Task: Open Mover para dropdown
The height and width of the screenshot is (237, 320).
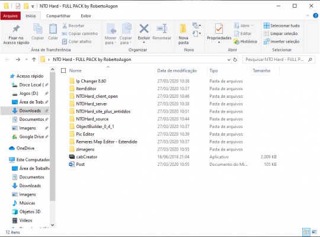Action: pyautogui.click(x=110, y=34)
